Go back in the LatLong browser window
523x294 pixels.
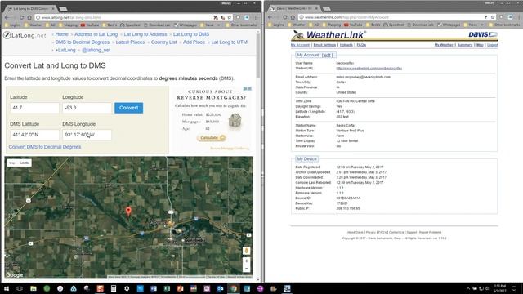(x=7, y=17)
